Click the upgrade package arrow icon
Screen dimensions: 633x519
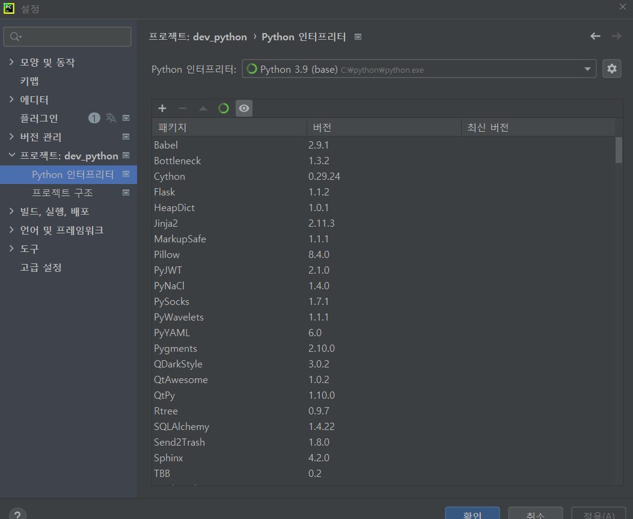coord(203,108)
